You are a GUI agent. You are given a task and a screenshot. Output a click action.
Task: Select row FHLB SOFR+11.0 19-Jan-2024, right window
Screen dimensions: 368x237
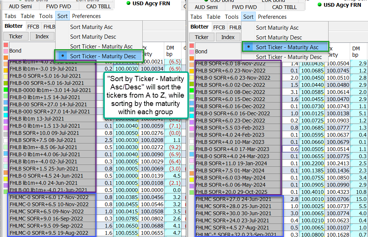point(238,163)
